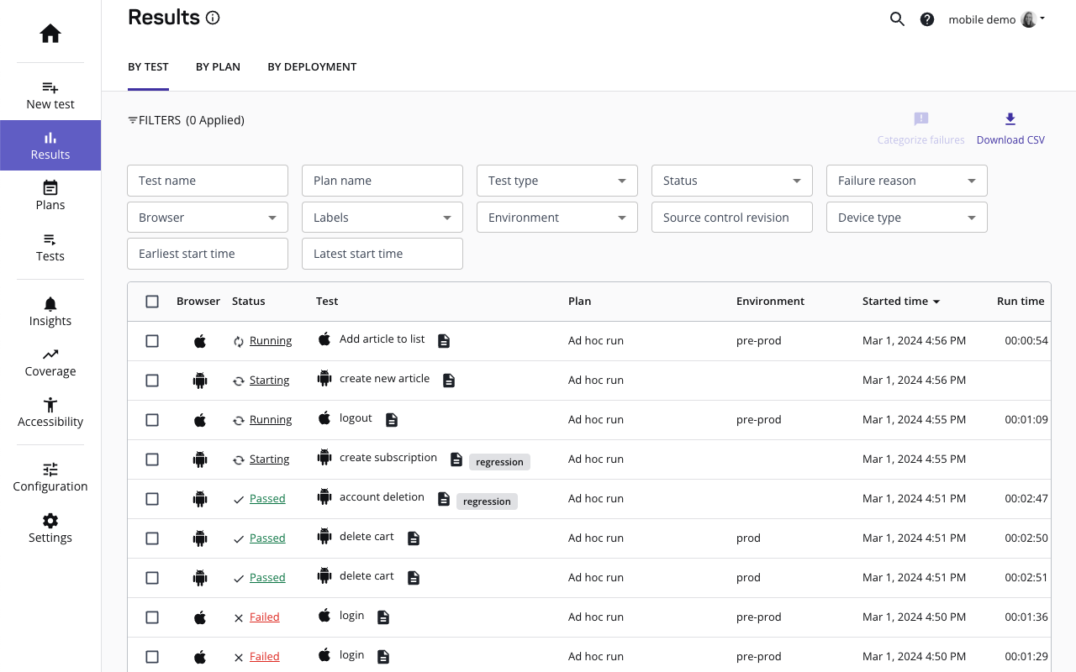Open Failed status of the 00:01:36 login run

click(x=264, y=617)
